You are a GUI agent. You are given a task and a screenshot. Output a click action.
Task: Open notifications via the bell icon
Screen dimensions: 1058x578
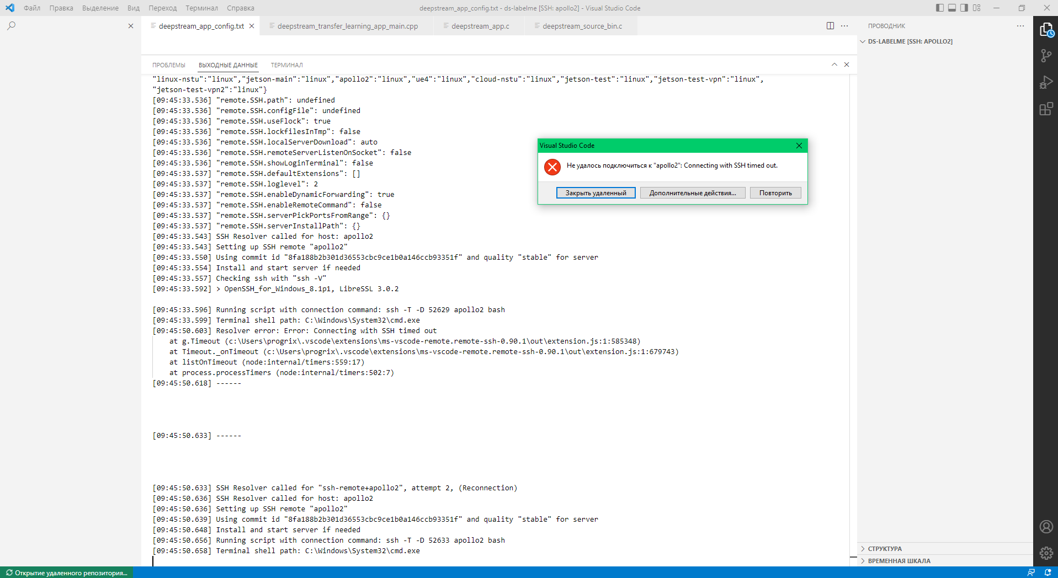(1047, 572)
